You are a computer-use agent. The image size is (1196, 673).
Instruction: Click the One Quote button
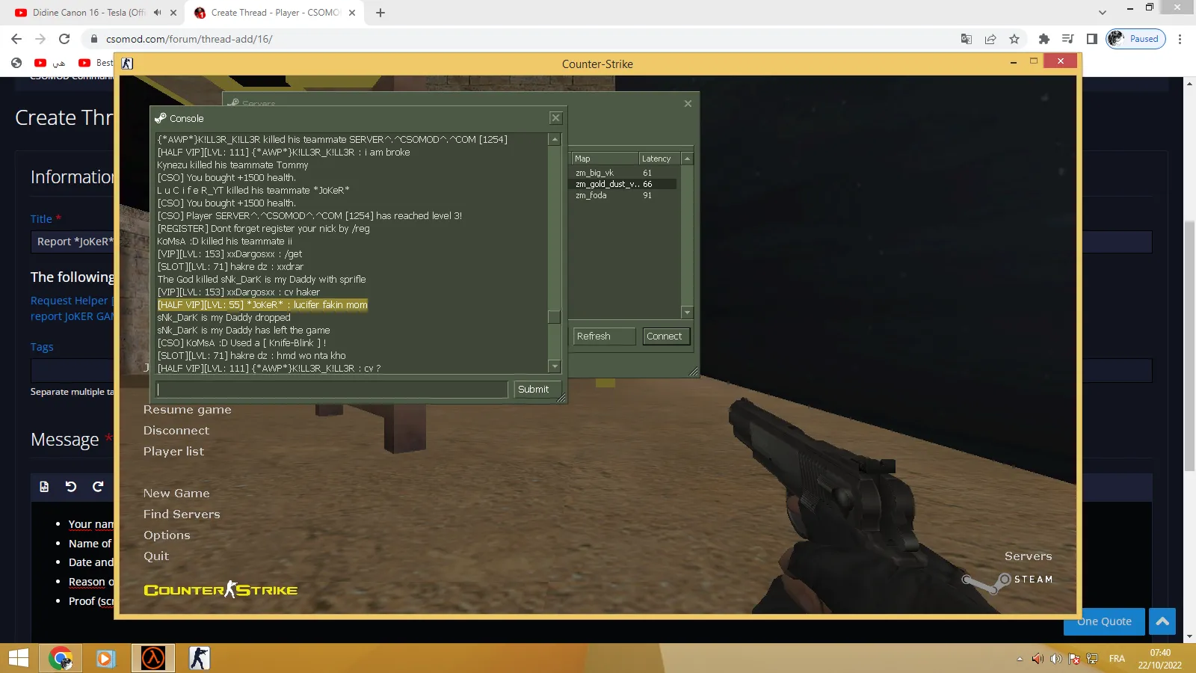pyautogui.click(x=1104, y=621)
